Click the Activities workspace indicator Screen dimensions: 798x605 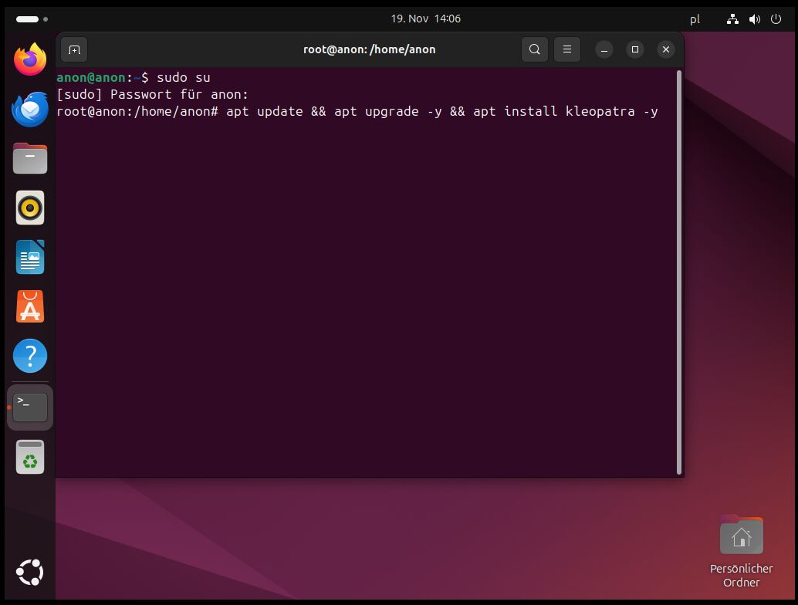(31, 19)
